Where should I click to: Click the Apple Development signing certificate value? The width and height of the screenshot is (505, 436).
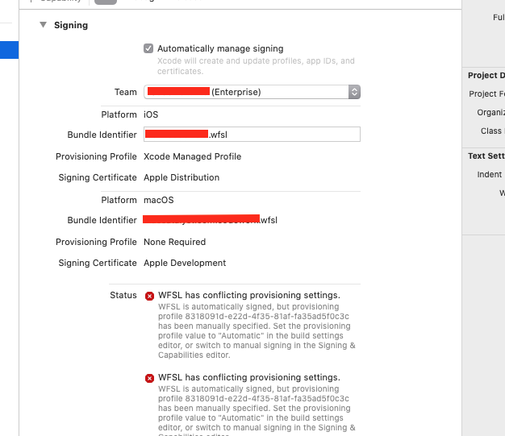(185, 263)
